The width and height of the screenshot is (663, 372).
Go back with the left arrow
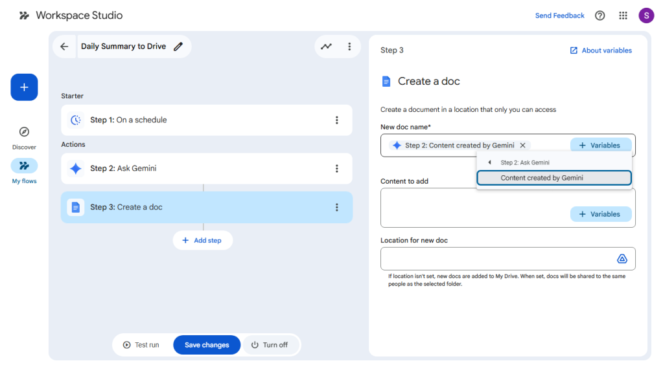tap(64, 47)
